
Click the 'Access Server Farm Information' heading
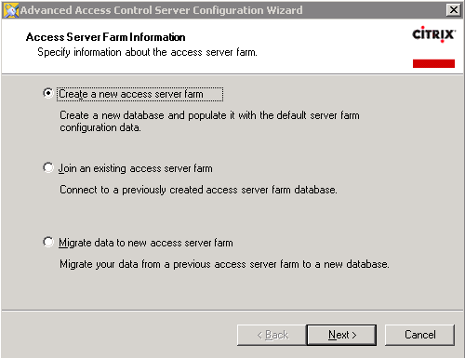[x=106, y=37]
